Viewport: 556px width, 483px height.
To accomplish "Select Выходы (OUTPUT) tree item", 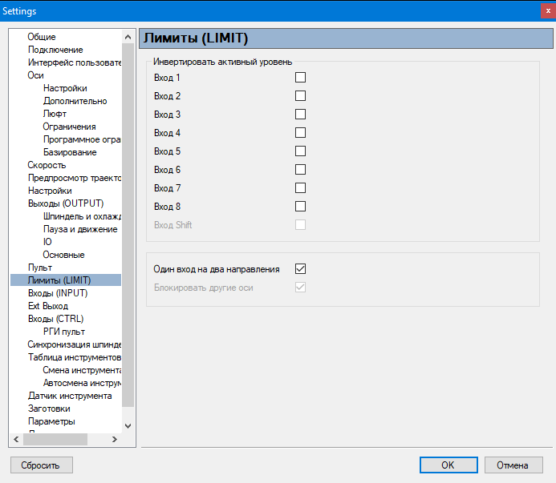I will pos(66,203).
